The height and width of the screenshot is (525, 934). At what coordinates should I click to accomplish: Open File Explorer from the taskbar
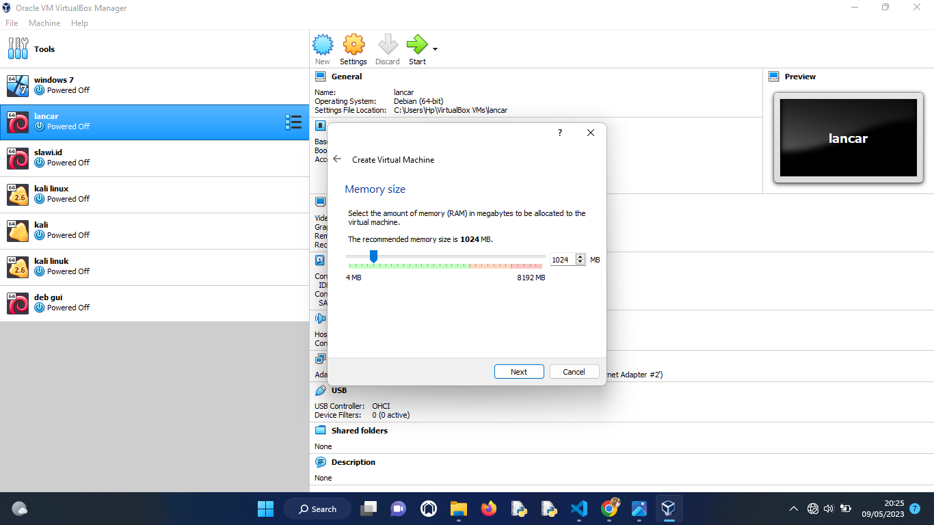click(458, 509)
